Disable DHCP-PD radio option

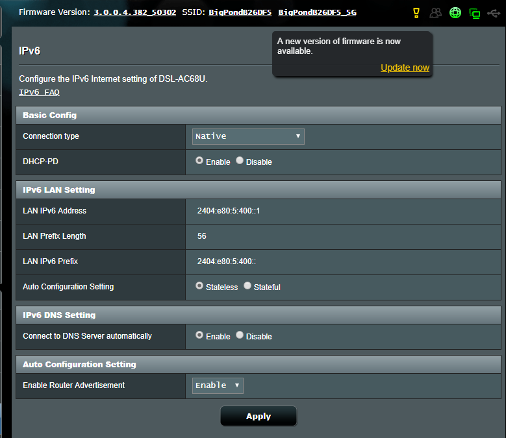tap(240, 161)
